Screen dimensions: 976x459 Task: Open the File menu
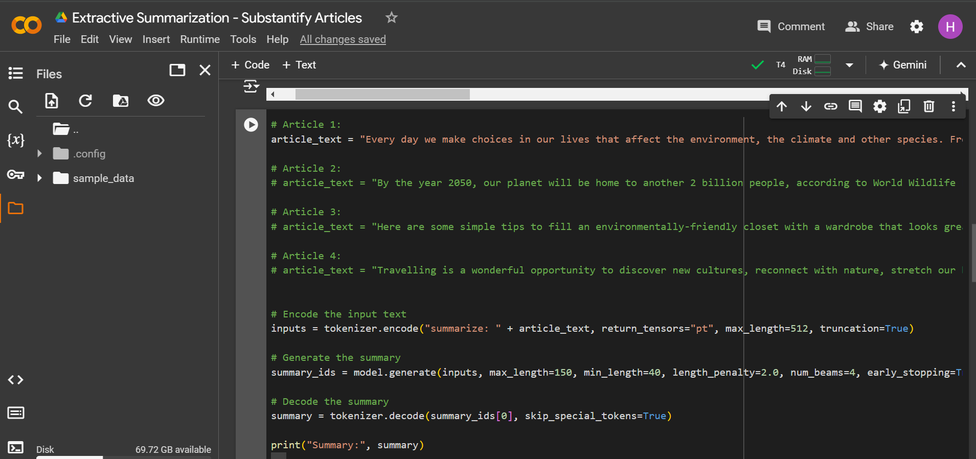(x=62, y=39)
